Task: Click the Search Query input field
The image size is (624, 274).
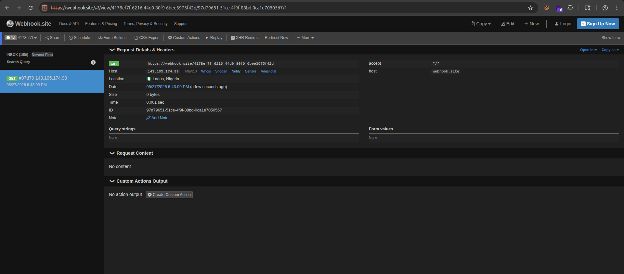Action: 47,62
